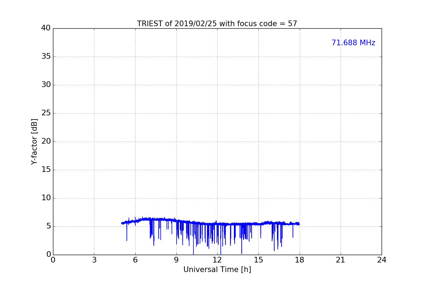Click y-axis tick label 25
The width and height of the screenshot is (424, 283).
[46, 113]
